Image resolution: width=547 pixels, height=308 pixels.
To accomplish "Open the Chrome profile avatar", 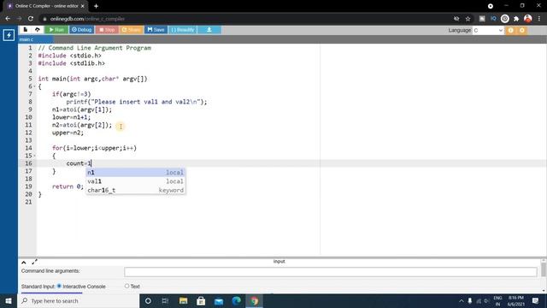I will coord(528,19).
